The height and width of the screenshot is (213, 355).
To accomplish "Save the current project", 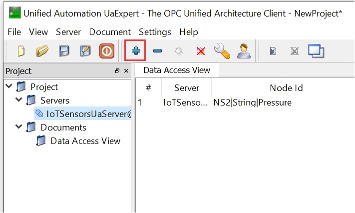I will 64,50.
